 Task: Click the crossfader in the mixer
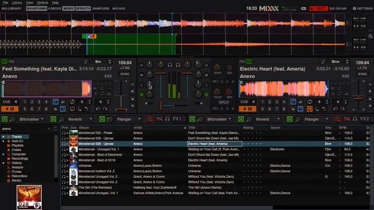(174, 105)
